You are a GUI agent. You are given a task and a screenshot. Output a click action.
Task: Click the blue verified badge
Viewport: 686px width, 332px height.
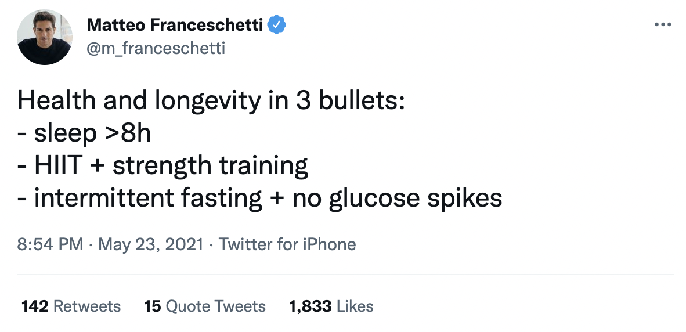click(275, 26)
